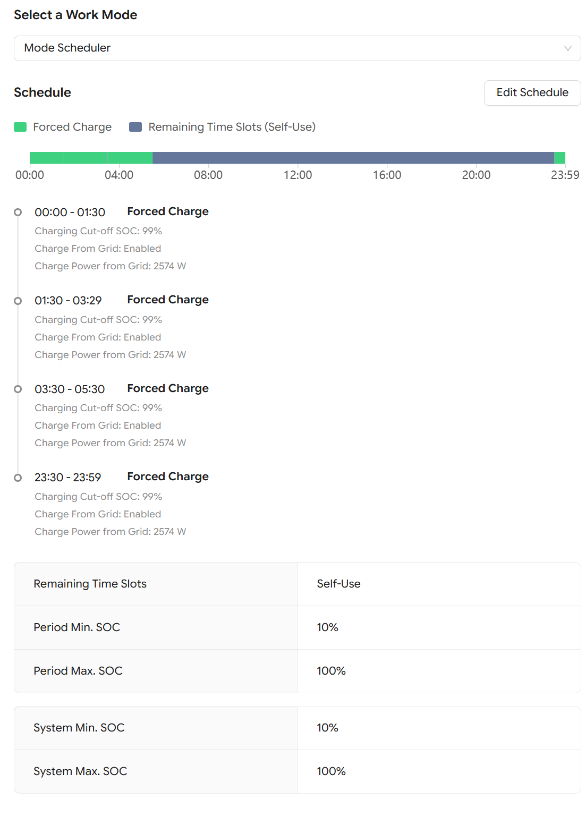The height and width of the screenshot is (817, 586).
Task: Click the System Min. SOC row
Action: tap(298, 728)
